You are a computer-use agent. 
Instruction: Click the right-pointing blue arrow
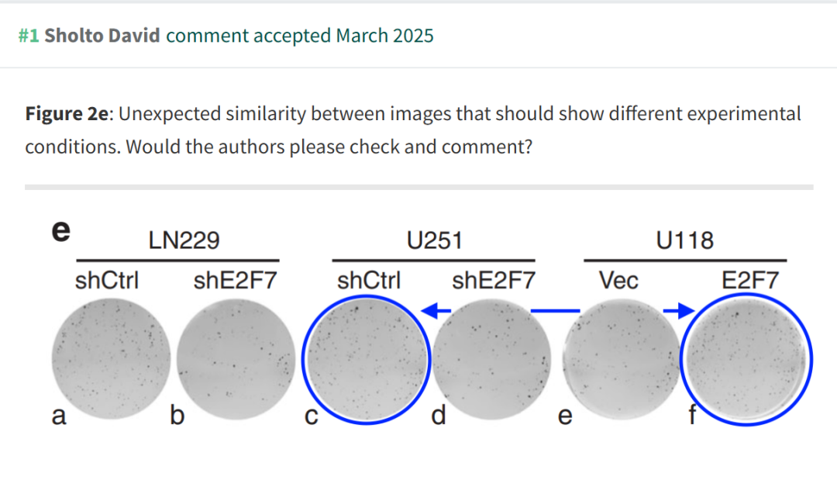coord(679,310)
